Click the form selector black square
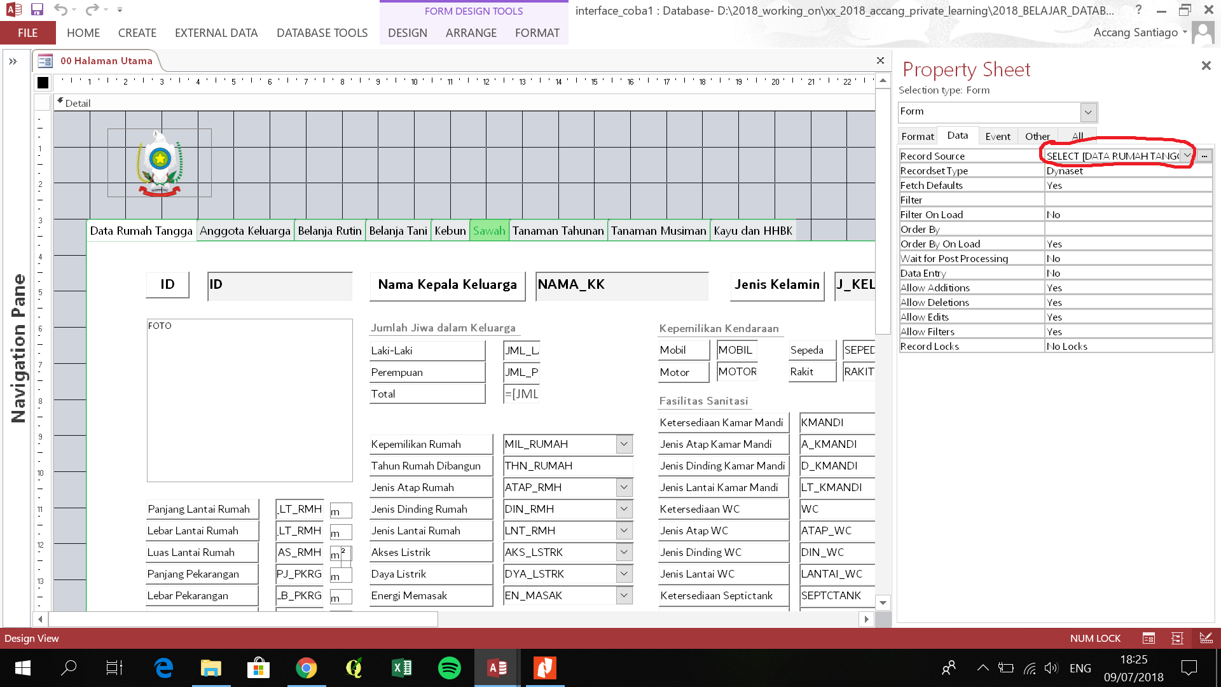 point(43,83)
